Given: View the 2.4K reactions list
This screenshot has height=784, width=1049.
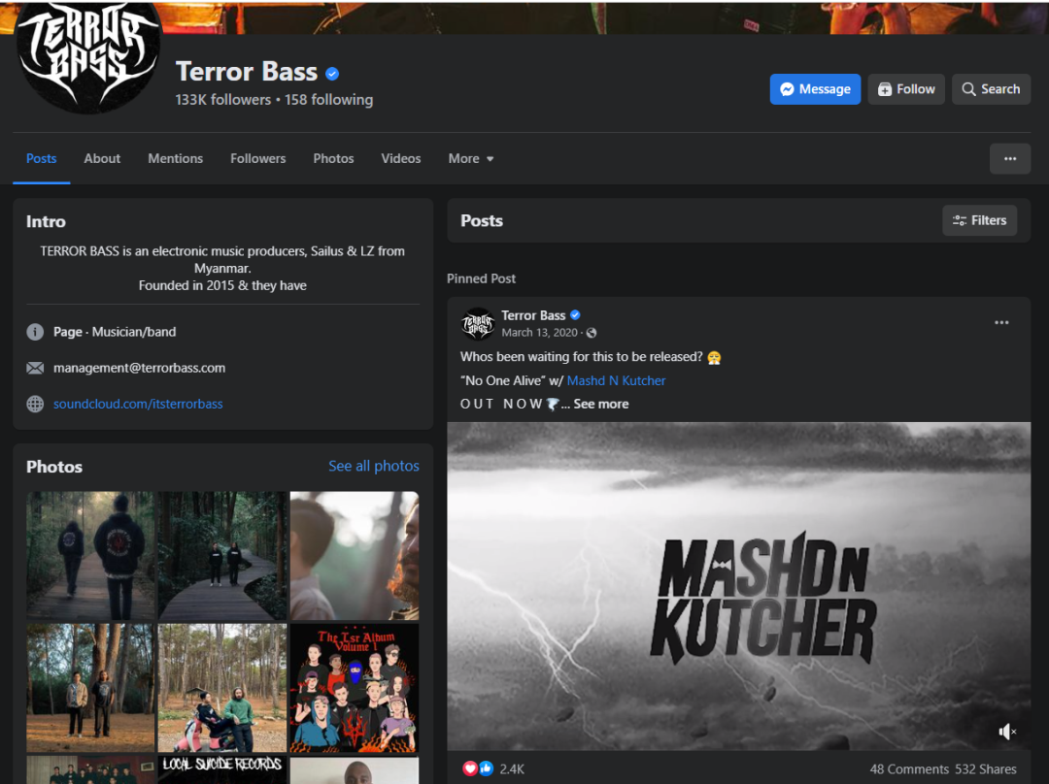Looking at the screenshot, I should click(x=512, y=769).
